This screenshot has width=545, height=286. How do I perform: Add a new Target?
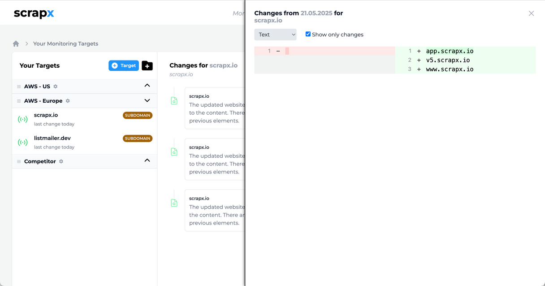point(124,65)
